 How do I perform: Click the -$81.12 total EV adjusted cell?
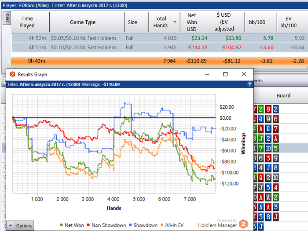[231, 61]
